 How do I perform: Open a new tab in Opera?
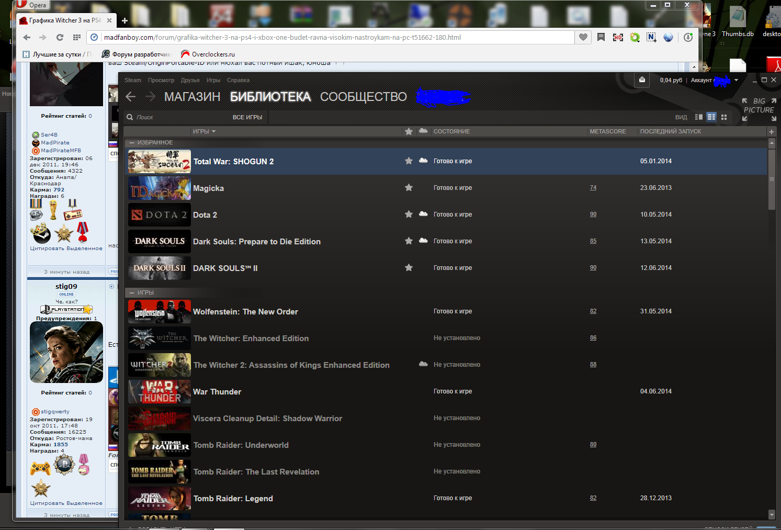click(x=124, y=21)
